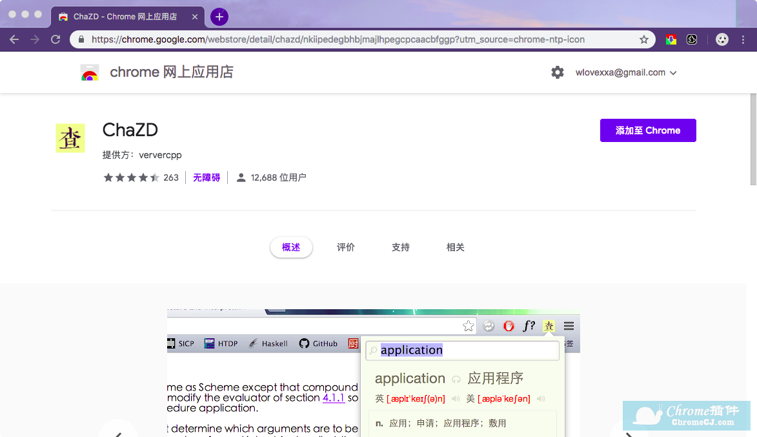The image size is (757, 437).
Task: Click the chrome 网上应用店 header title
Action: click(172, 72)
